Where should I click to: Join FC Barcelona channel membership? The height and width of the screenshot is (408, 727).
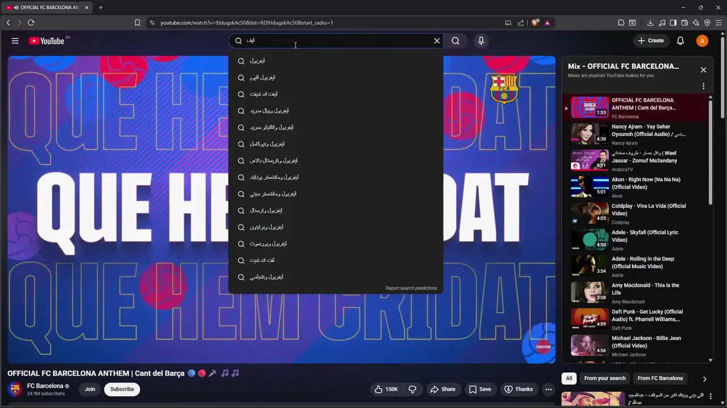[x=90, y=389]
